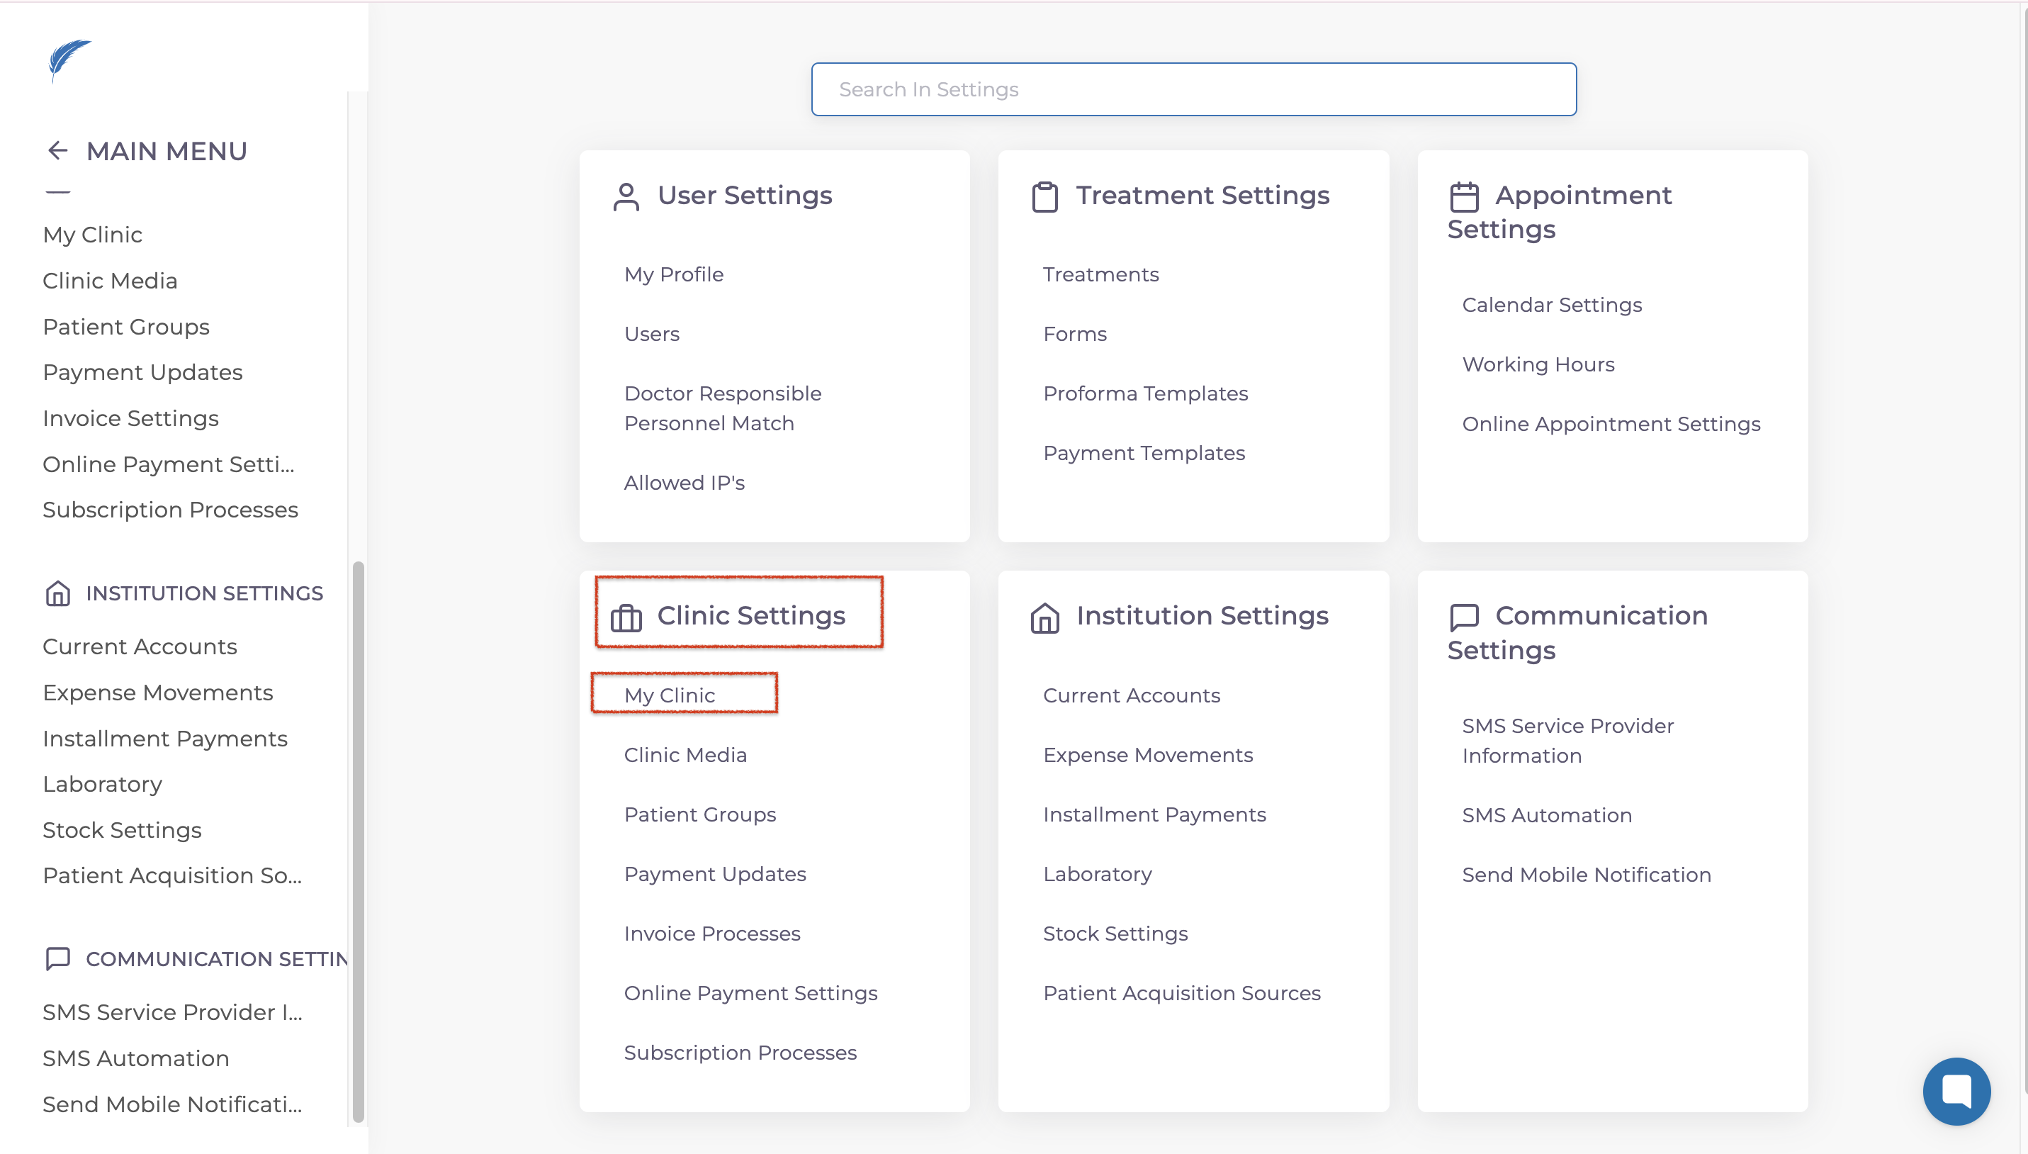Open My Profile under User Settings
The image size is (2028, 1154).
pyautogui.click(x=673, y=274)
